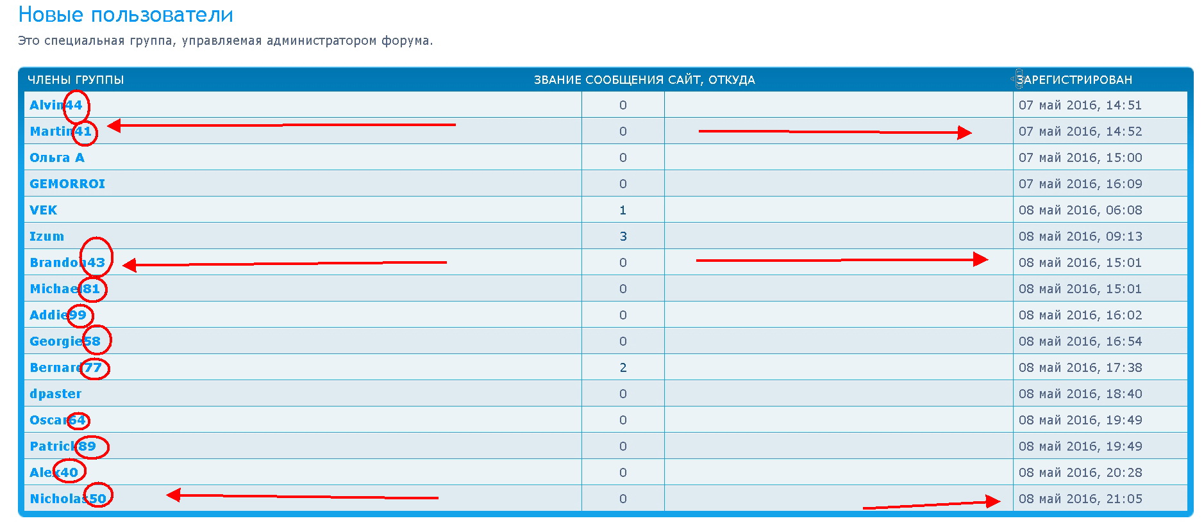Open the Addie99 user profile

pos(58,315)
